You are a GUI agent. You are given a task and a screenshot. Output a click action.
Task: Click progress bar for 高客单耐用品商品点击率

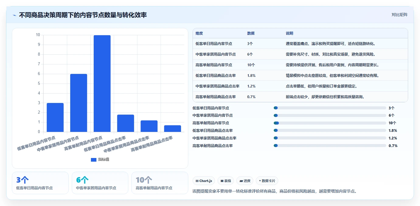pos(330,146)
